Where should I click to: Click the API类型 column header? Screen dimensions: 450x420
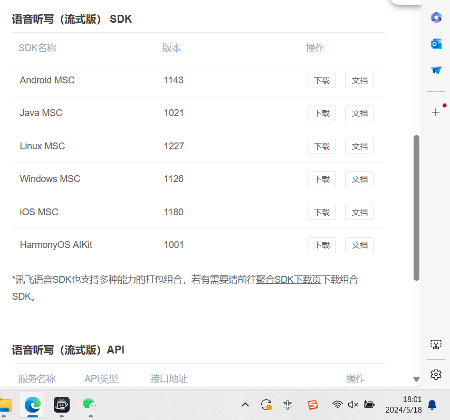(x=101, y=379)
